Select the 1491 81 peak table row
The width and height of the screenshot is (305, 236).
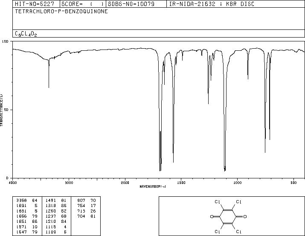tap(56, 201)
